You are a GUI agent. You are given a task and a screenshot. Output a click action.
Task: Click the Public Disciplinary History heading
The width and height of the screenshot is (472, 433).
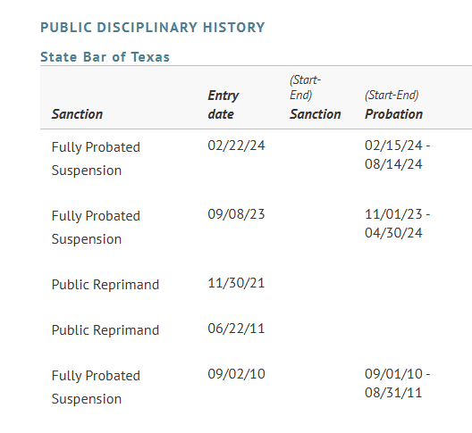coord(153,28)
